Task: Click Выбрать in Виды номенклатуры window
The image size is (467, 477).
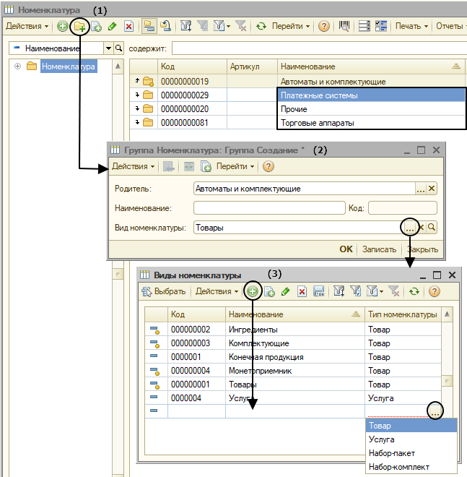Action: click(x=164, y=291)
